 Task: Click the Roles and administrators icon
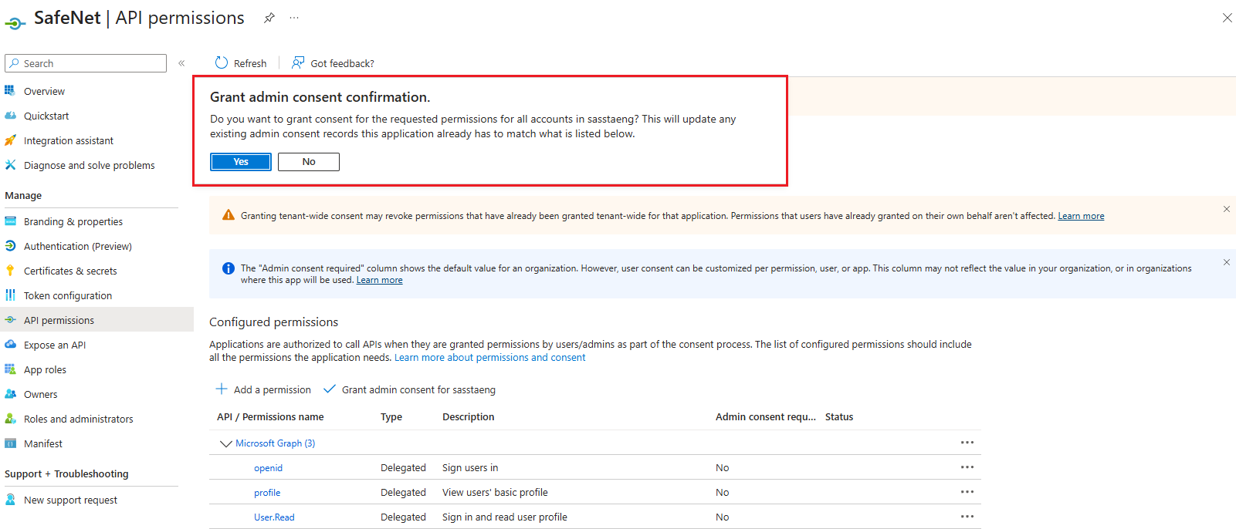click(x=10, y=419)
